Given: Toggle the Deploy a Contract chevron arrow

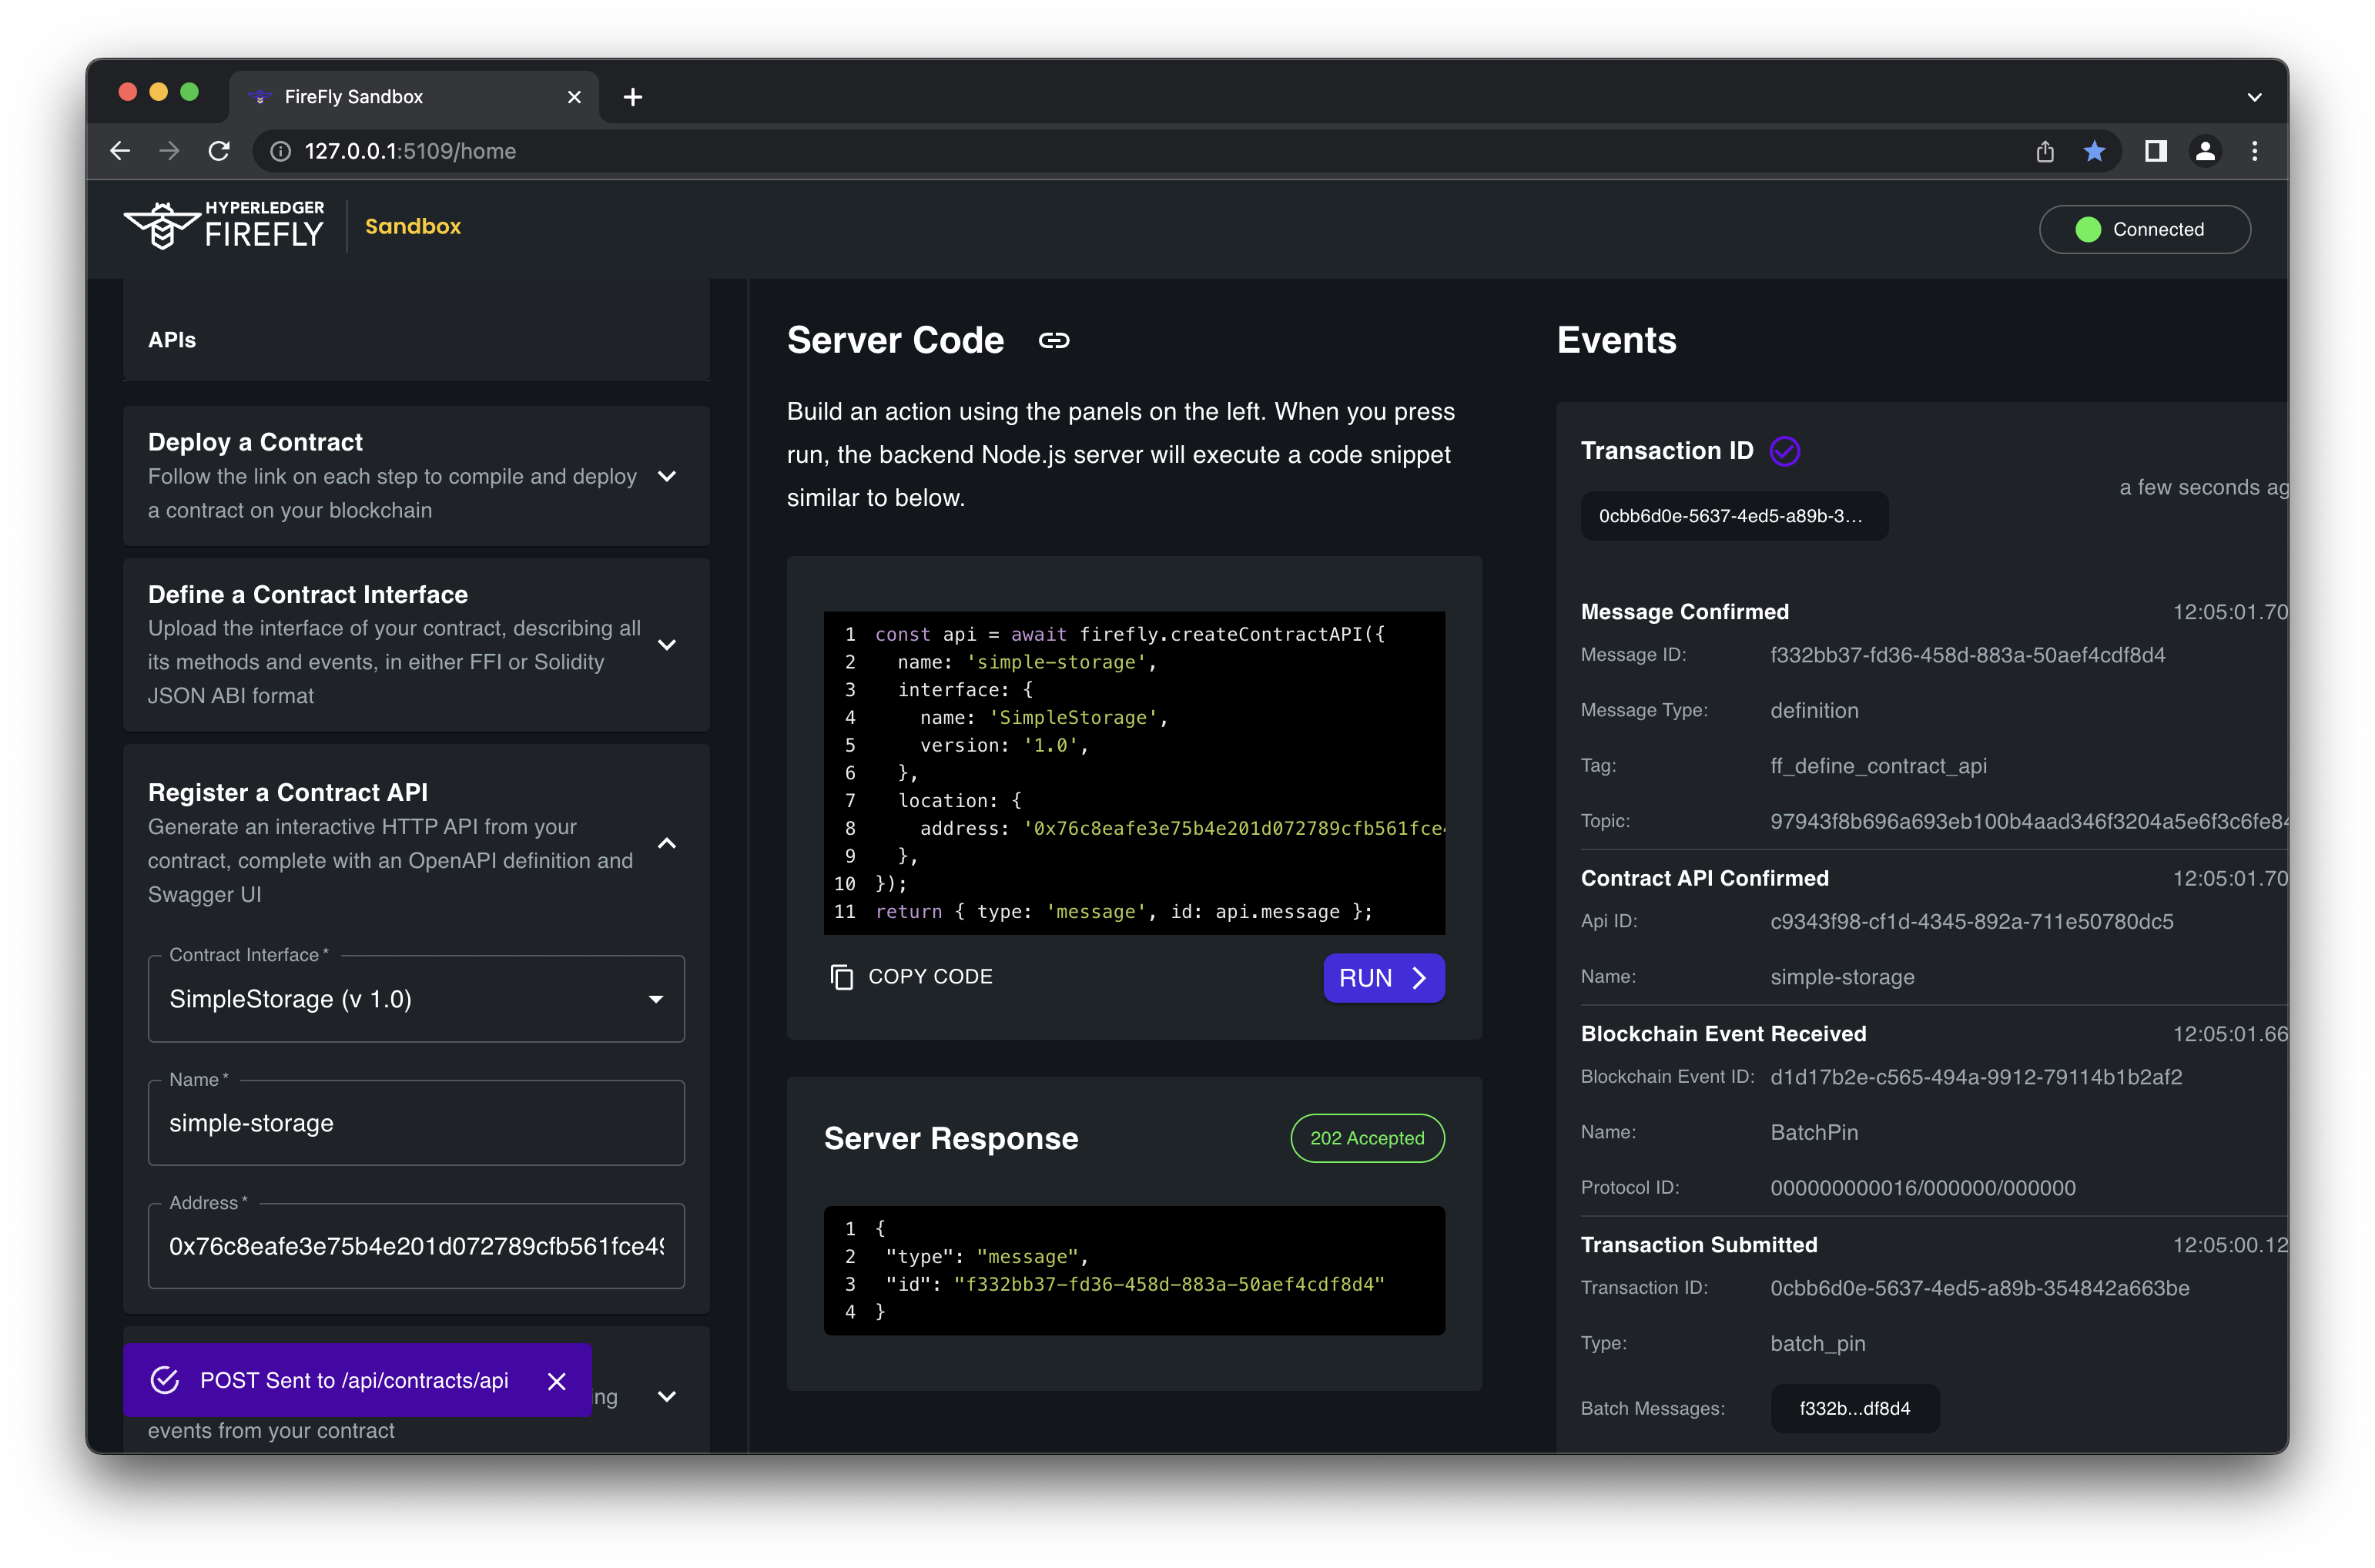Looking at the screenshot, I should (670, 476).
